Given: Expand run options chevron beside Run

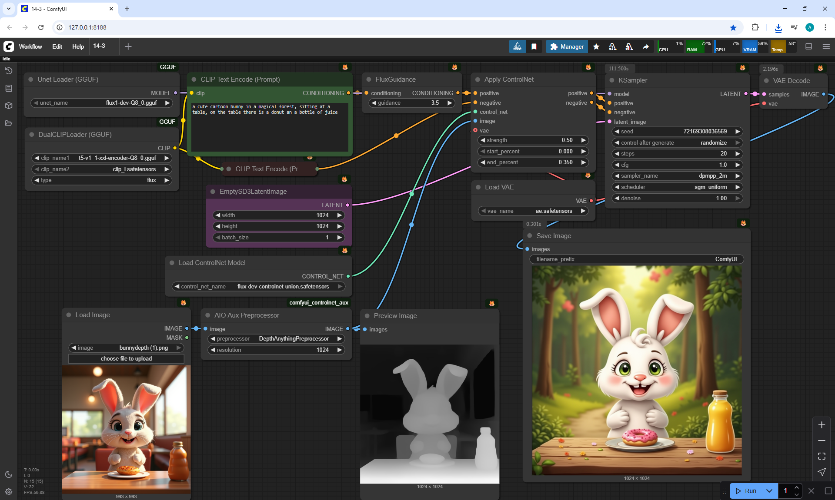Looking at the screenshot, I should coord(769,491).
